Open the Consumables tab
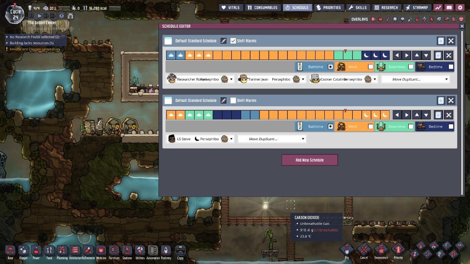 263,7
